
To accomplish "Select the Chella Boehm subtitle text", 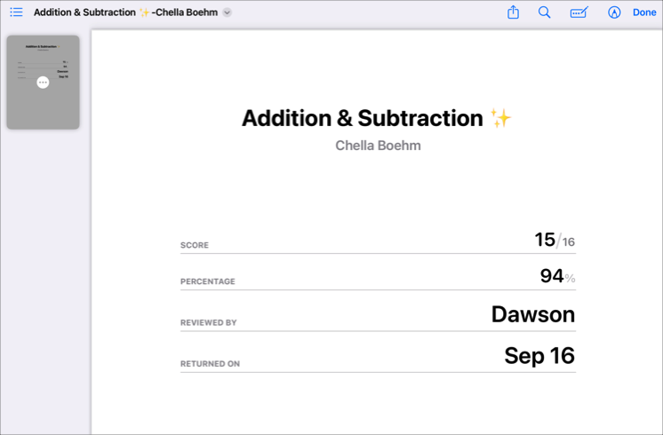I will [378, 146].
